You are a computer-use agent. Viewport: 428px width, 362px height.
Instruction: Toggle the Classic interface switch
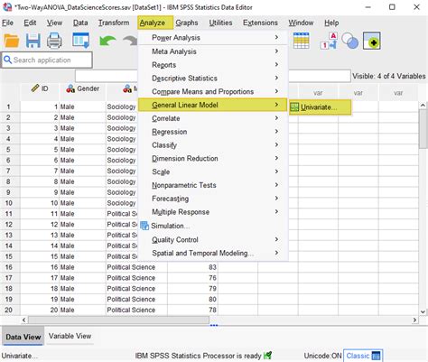click(363, 356)
